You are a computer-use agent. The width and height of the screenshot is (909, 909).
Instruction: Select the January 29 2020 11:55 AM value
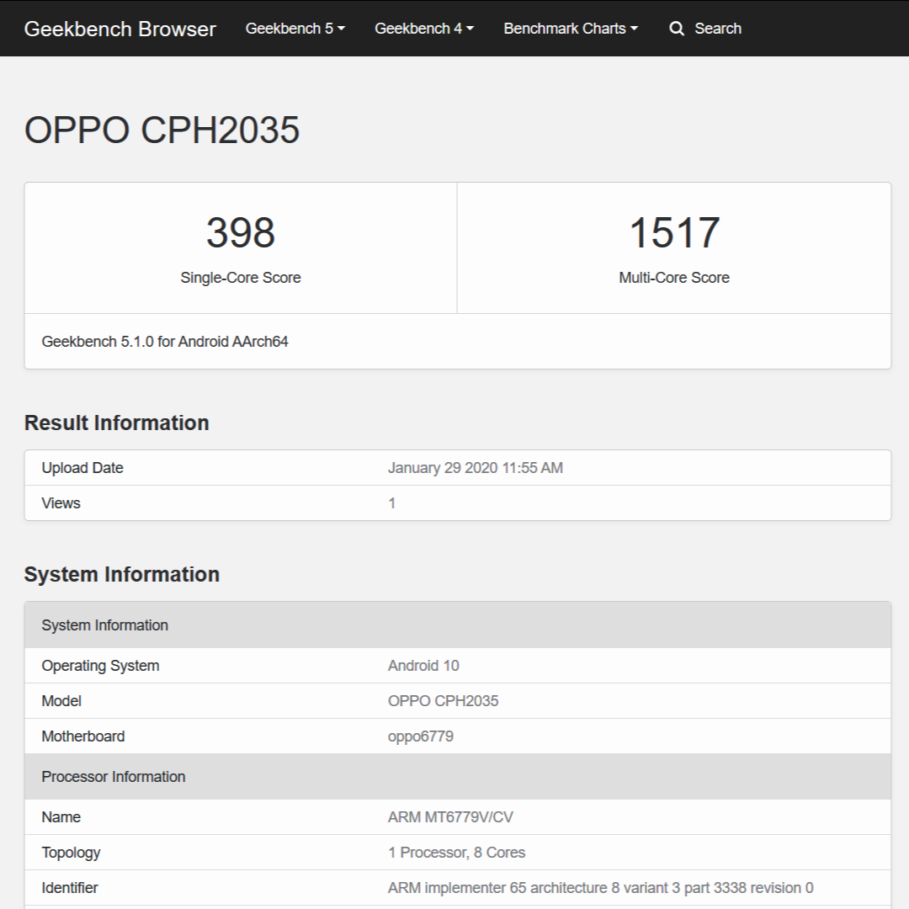coord(476,468)
